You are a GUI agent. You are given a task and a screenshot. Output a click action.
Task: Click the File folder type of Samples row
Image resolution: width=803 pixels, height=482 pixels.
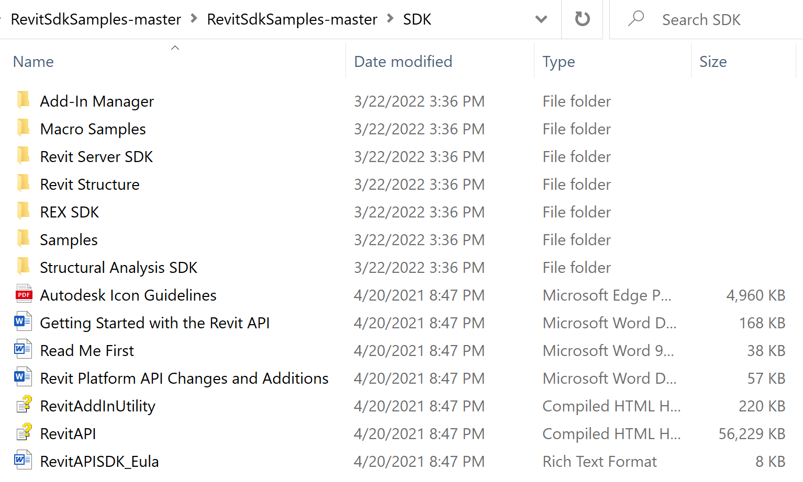[x=576, y=239]
